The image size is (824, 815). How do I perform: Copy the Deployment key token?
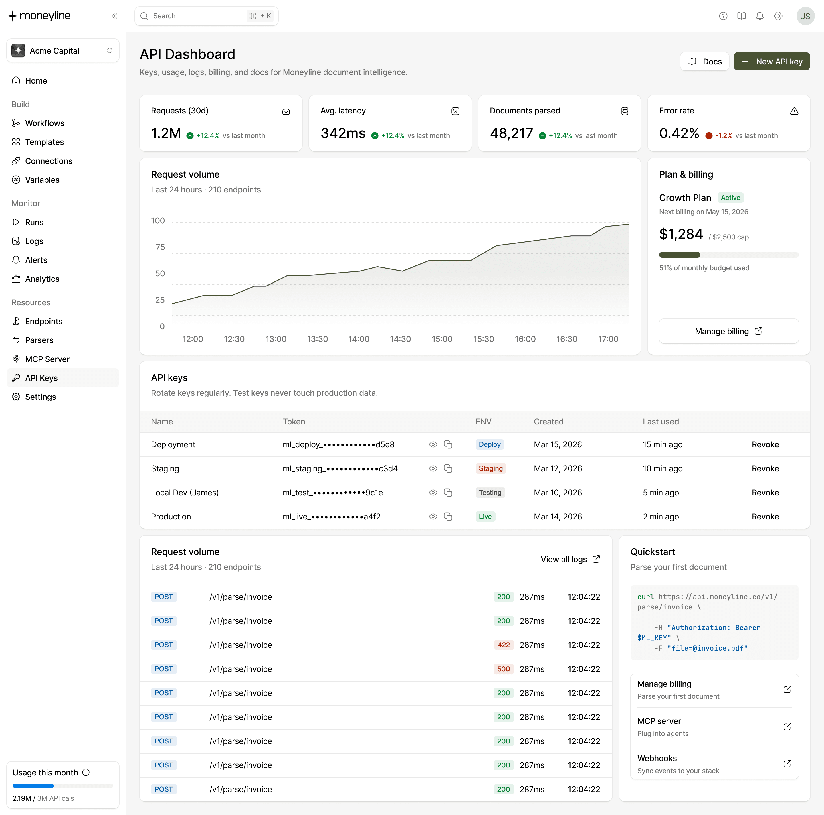(x=448, y=444)
